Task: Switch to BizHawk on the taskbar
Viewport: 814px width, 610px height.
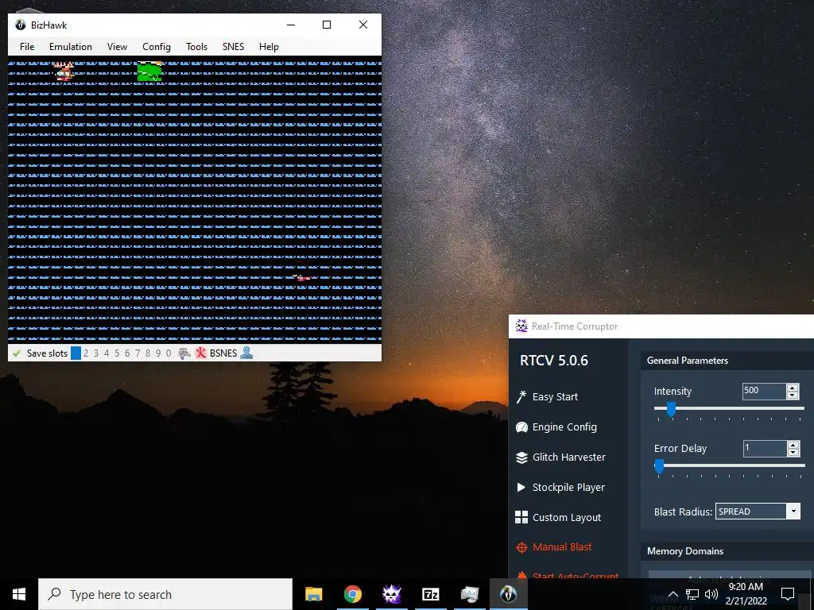Action: (508, 594)
